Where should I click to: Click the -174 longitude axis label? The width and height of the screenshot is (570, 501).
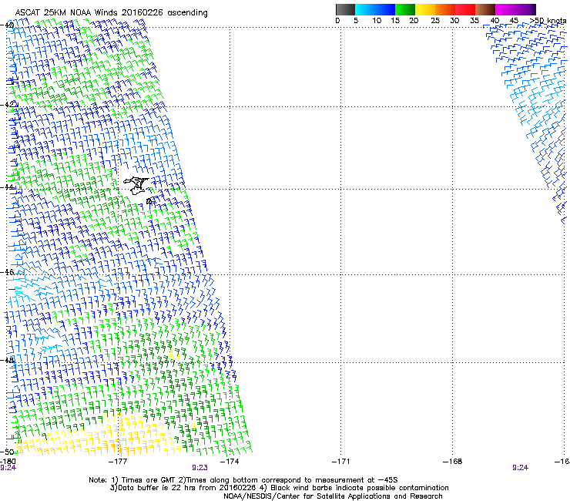click(x=230, y=462)
